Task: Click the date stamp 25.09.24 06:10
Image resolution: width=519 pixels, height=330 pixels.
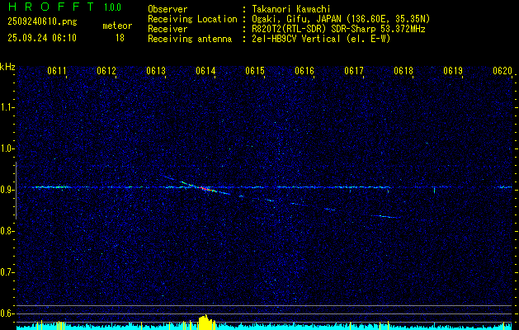Action: [42, 38]
